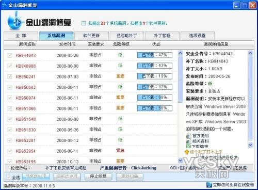Click the 忽略选中项 button
This screenshot has width=258, height=190.
click(x=67, y=177)
